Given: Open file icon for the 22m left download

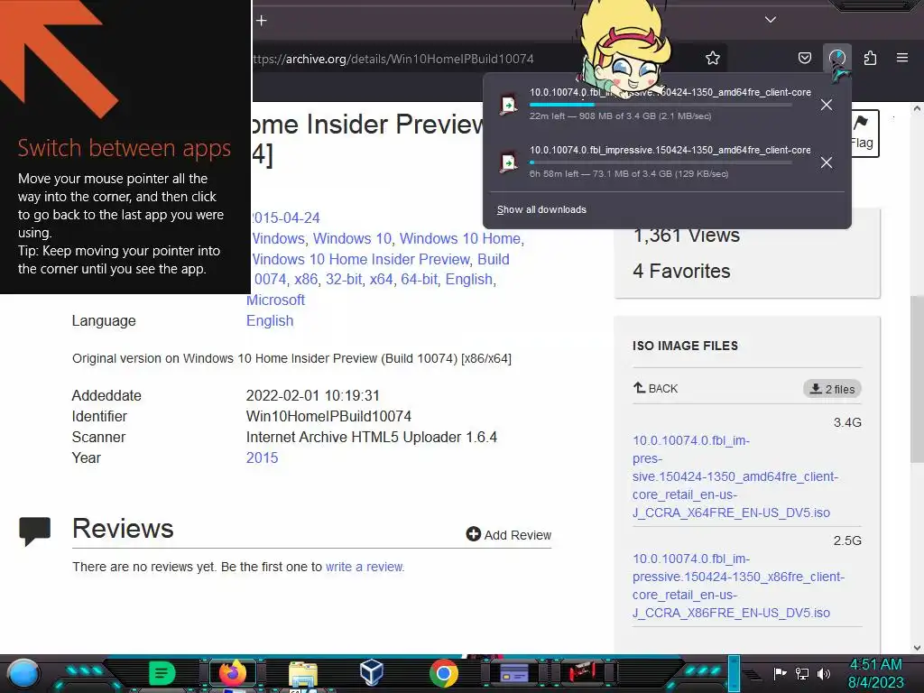Looking at the screenshot, I should pos(508,105).
